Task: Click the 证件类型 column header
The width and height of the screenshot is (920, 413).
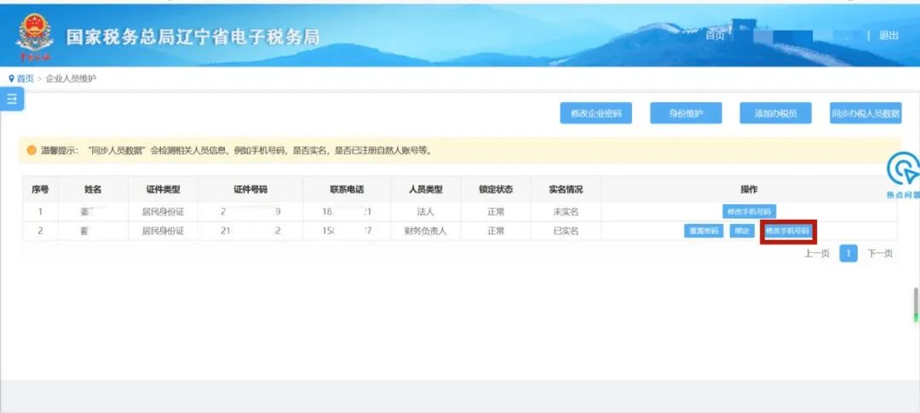Action: [163, 190]
